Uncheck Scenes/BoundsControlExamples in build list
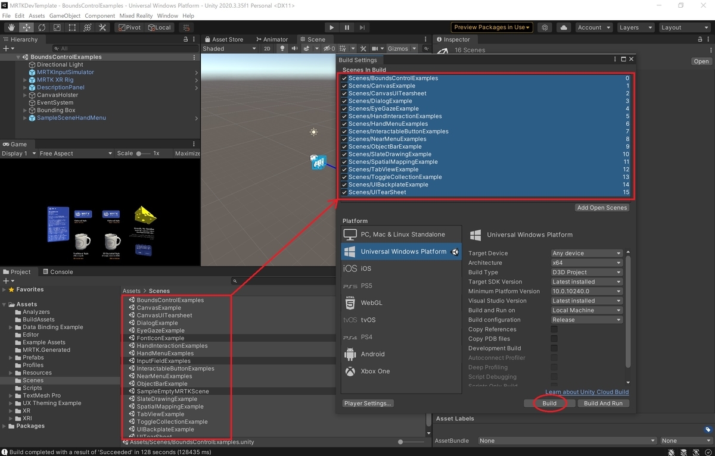The image size is (715, 456). 344,78
